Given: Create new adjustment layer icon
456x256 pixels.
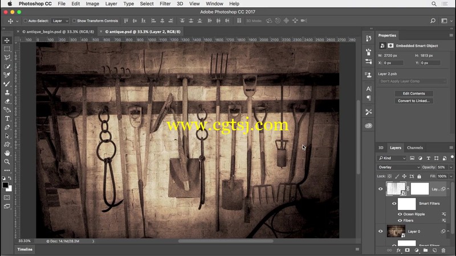Looking at the screenshot, I should (417, 250).
